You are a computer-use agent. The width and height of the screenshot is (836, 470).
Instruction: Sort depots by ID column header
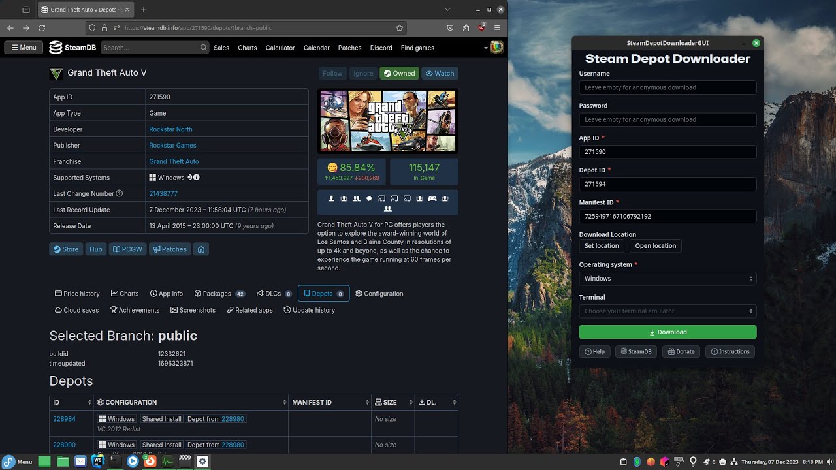pyautogui.click(x=71, y=402)
